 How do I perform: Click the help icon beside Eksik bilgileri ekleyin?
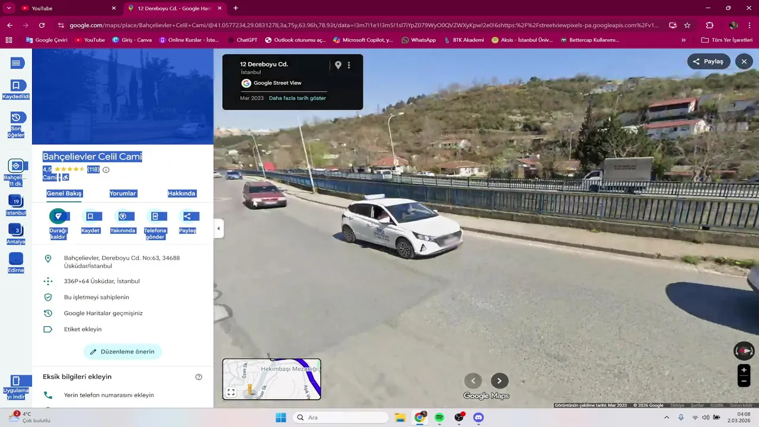click(x=199, y=377)
